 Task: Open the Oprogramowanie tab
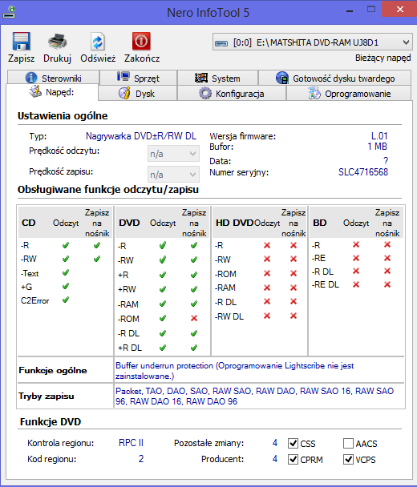pos(349,93)
